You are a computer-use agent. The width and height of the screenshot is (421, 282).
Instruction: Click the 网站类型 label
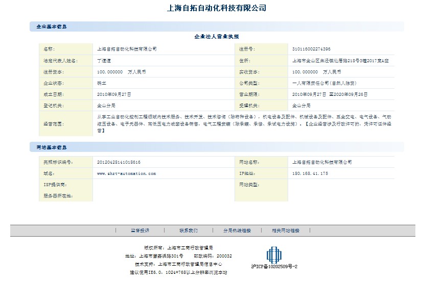pyautogui.click(x=249, y=185)
